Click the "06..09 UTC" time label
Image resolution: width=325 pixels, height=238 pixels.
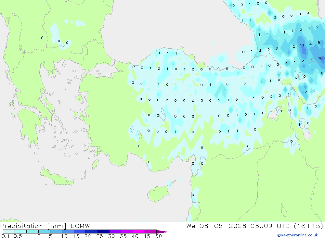[x=270, y=226]
